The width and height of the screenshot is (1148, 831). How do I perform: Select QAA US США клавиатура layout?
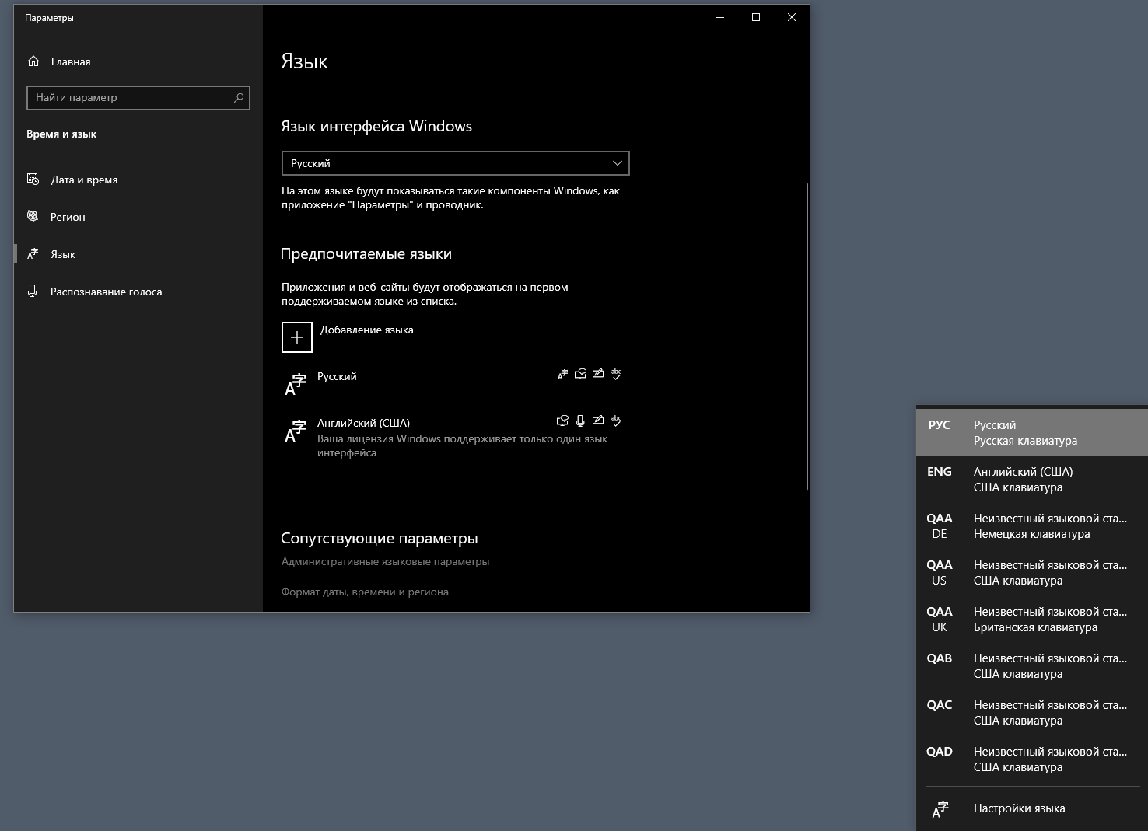[x=1032, y=572]
